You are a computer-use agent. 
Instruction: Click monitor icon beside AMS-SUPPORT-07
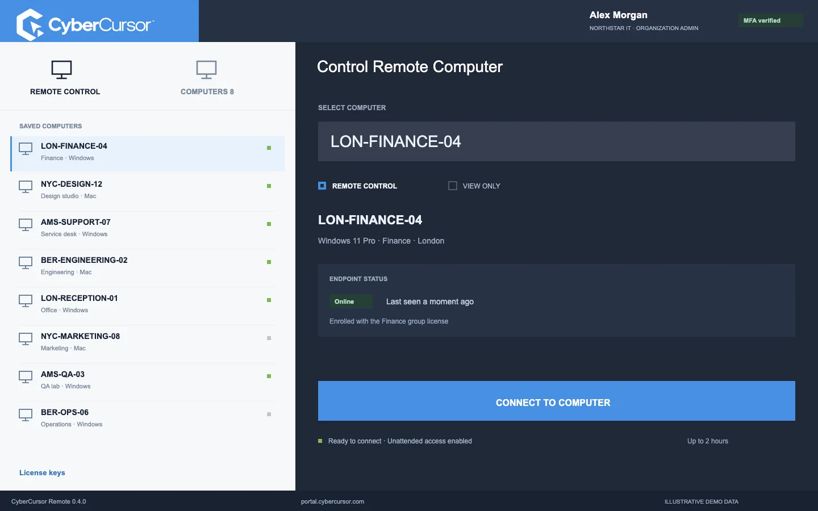coord(26,225)
